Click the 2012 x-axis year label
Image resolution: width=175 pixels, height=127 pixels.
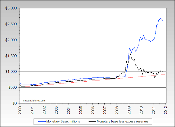click(x=166, y=110)
